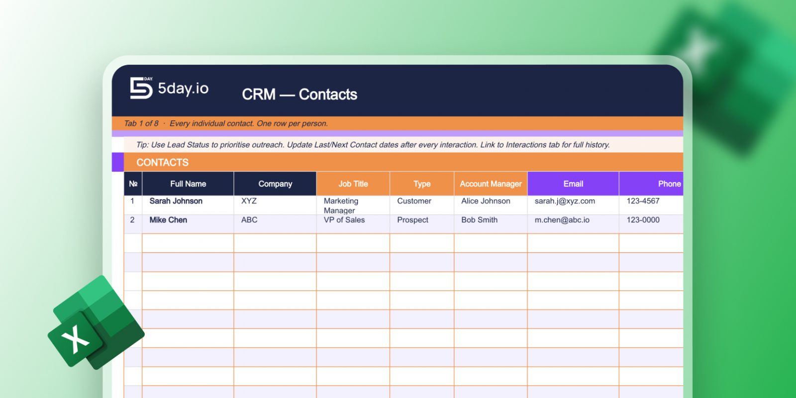Select the 'sarah.j@xyz.com' email cell
The height and width of the screenshot is (398, 796).
[573, 204]
